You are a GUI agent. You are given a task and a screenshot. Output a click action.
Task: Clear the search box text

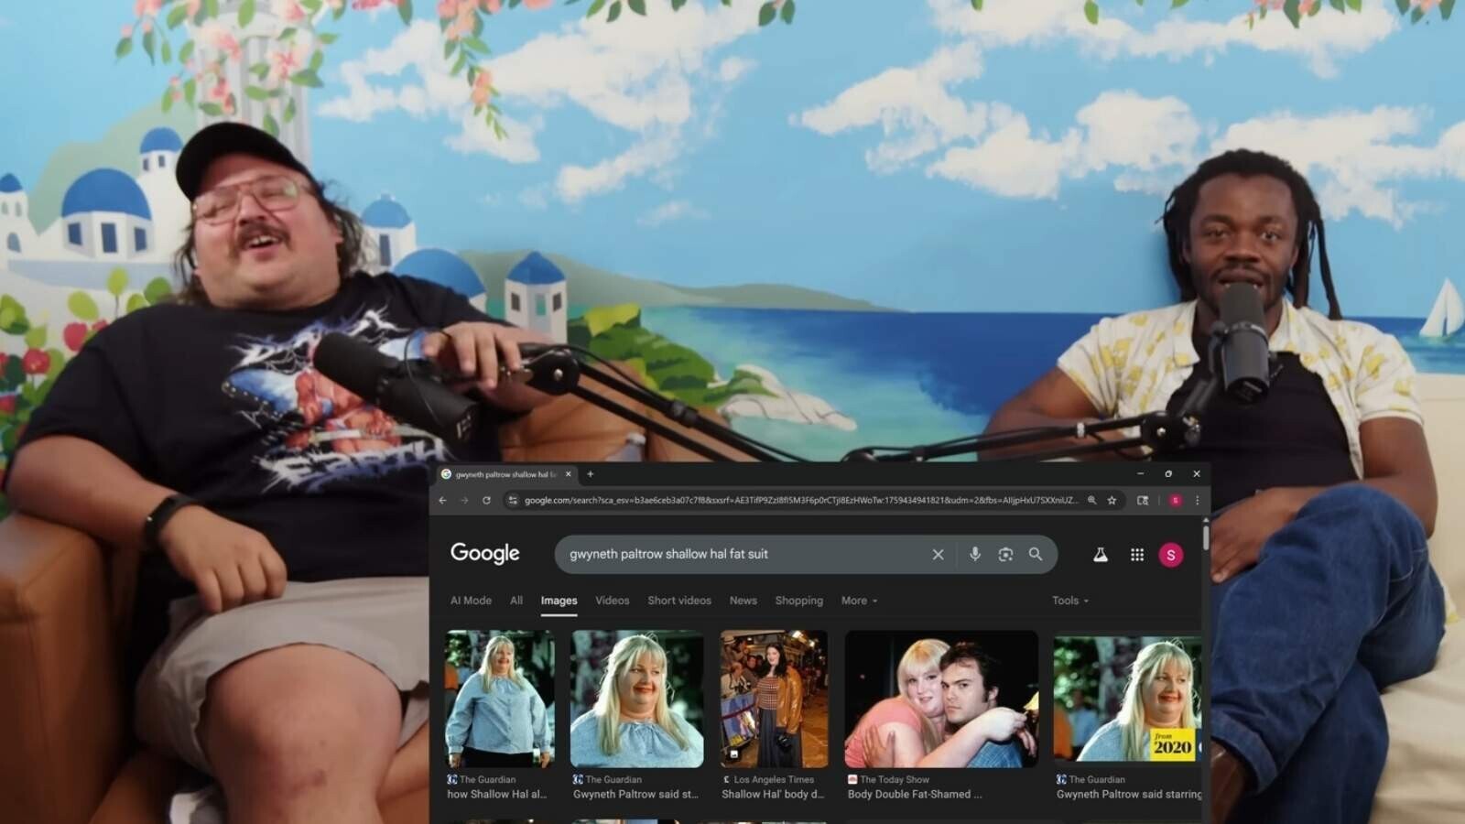click(938, 554)
